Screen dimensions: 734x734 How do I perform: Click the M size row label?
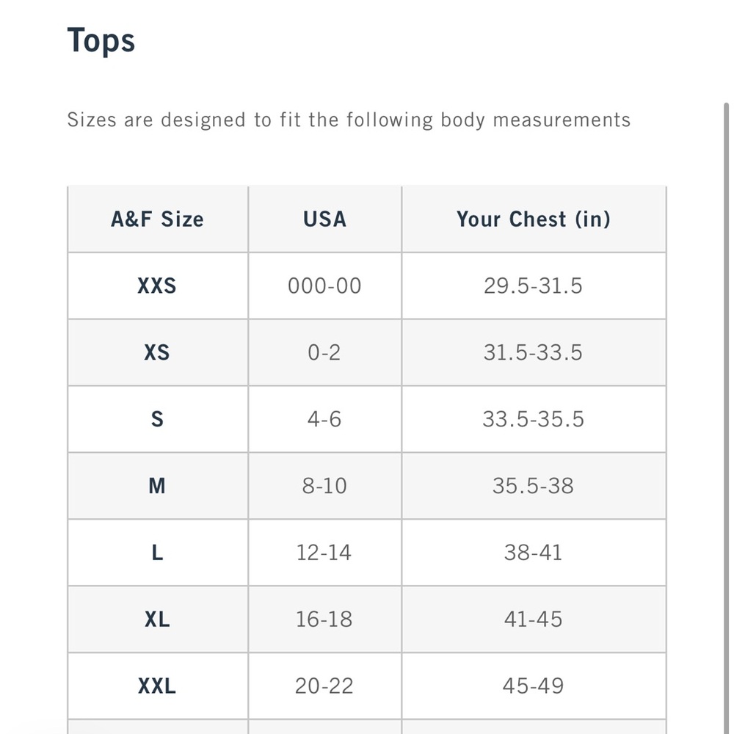[157, 486]
